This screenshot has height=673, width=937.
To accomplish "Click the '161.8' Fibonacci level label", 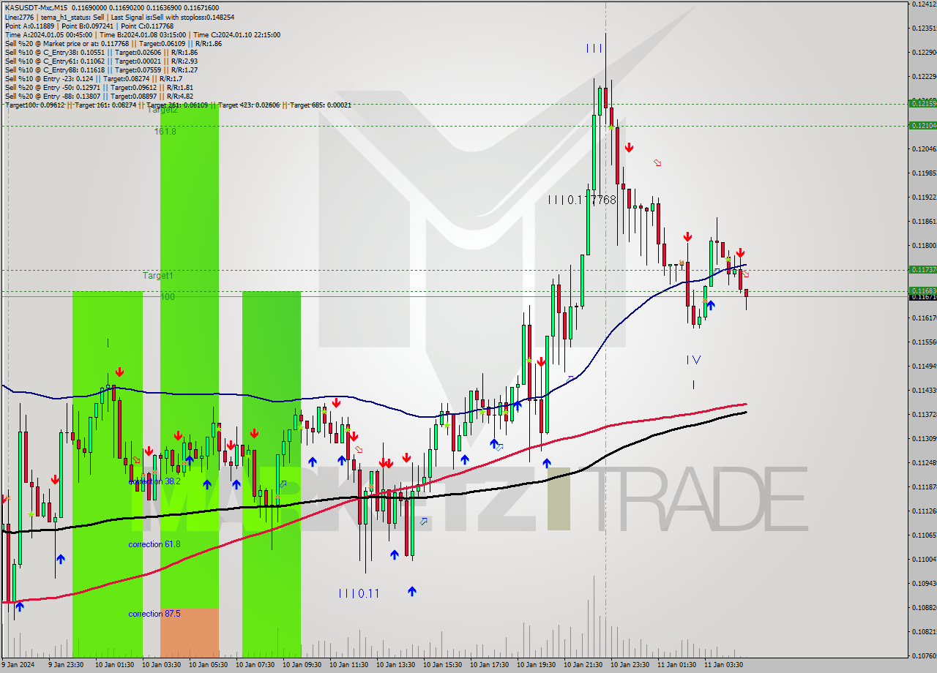I will (165, 132).
